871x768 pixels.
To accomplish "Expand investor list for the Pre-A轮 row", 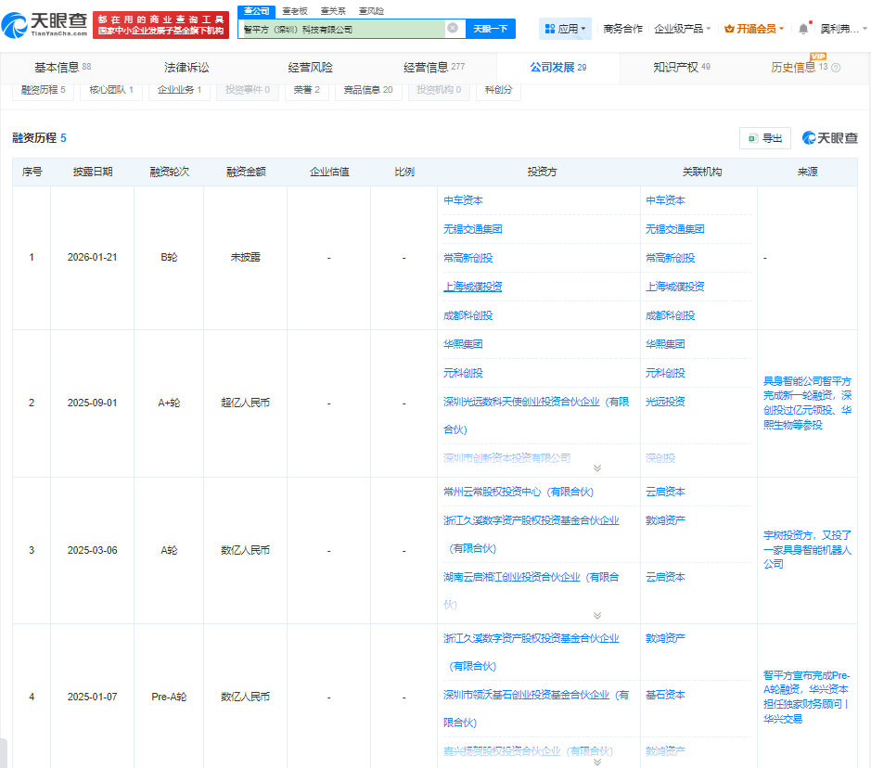I will click(x=596, y=762).
